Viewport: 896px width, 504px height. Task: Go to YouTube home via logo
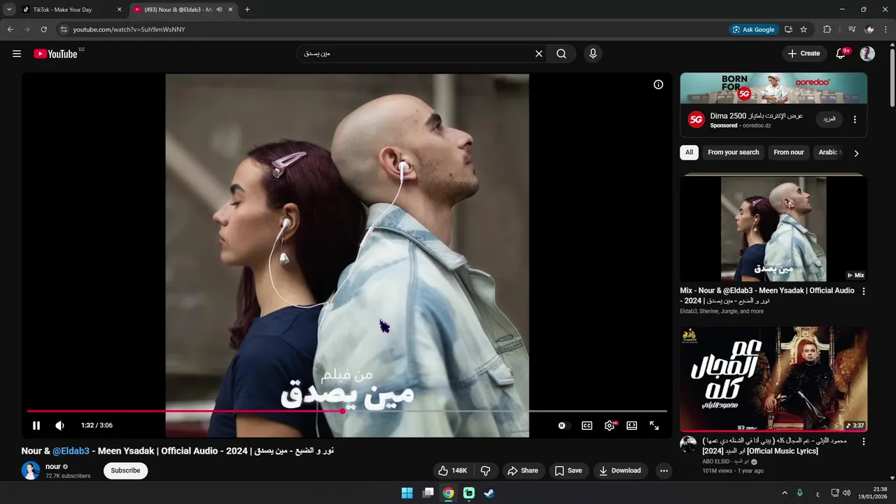[x=55, y=54]
